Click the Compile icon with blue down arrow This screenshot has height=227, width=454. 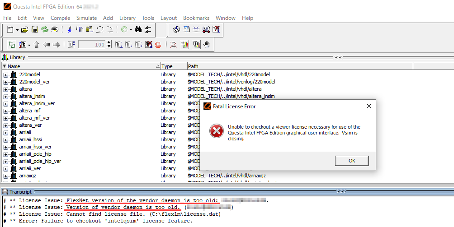176,29
